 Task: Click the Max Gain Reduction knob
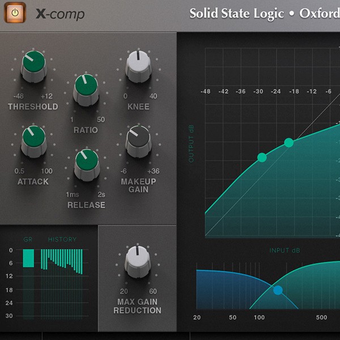138,262
